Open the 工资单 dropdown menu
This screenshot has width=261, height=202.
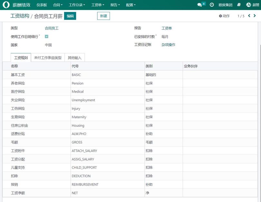click(97, 5)
